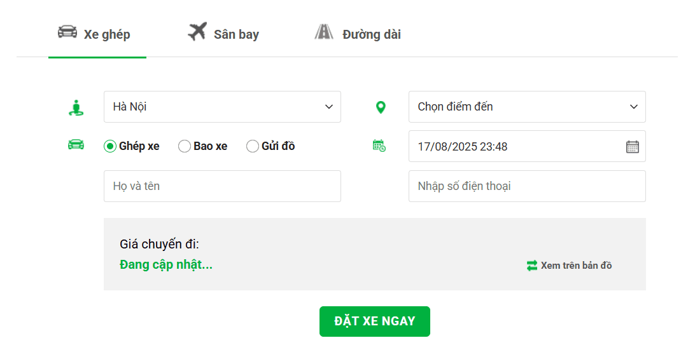Screen dimensions: 695x352
Task: Click the green calendar-clock icon
Action: pos(379,146)
